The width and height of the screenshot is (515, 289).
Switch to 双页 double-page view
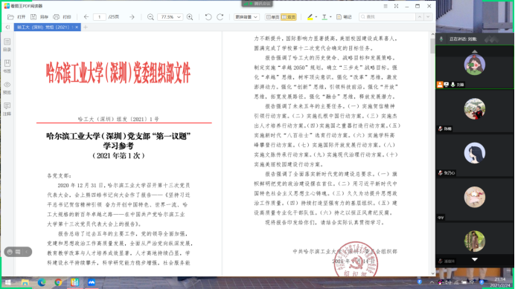click(289, 17)
